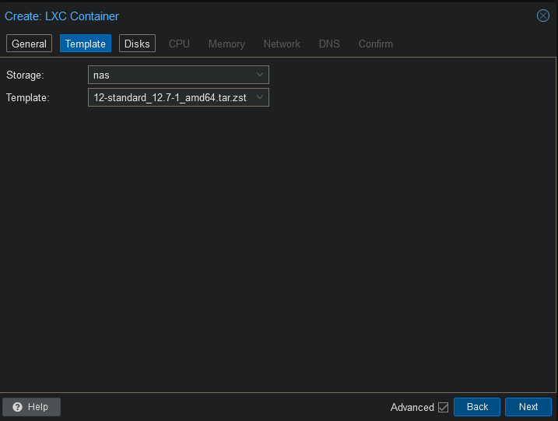Click the Template field with 12-standard image

coord(170,98)
